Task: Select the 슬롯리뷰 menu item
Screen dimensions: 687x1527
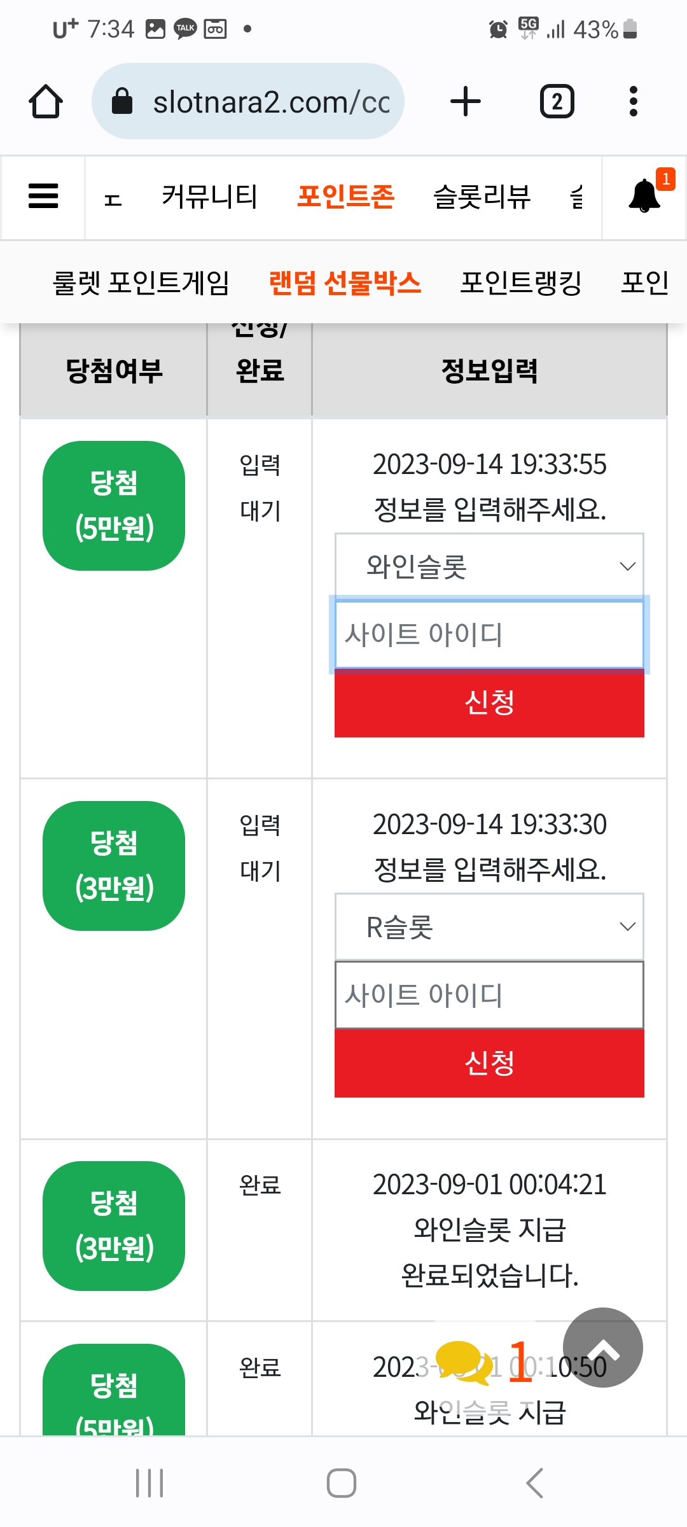Action: (x=482, y=196)
